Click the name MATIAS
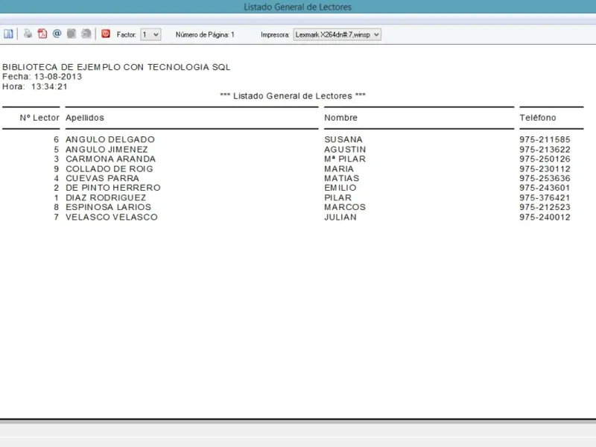This screenshot has width=596, height=447. click(342, 178)
